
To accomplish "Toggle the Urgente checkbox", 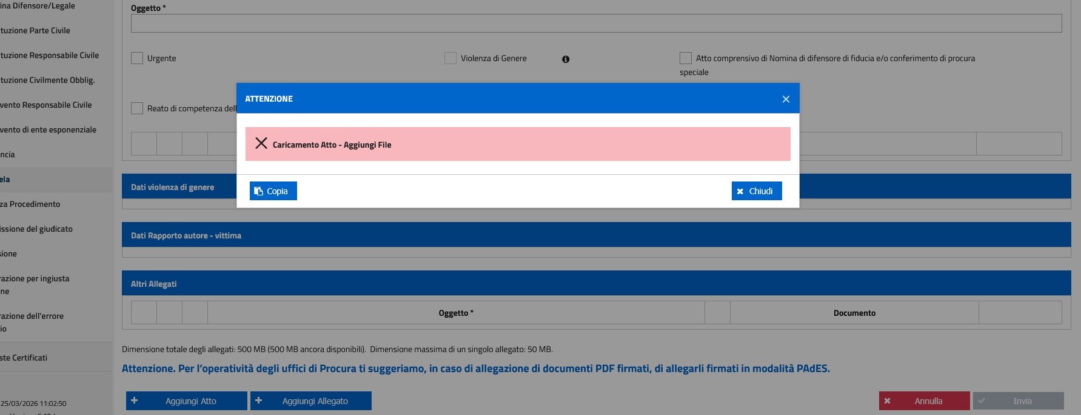I will [x=137, y=58].
